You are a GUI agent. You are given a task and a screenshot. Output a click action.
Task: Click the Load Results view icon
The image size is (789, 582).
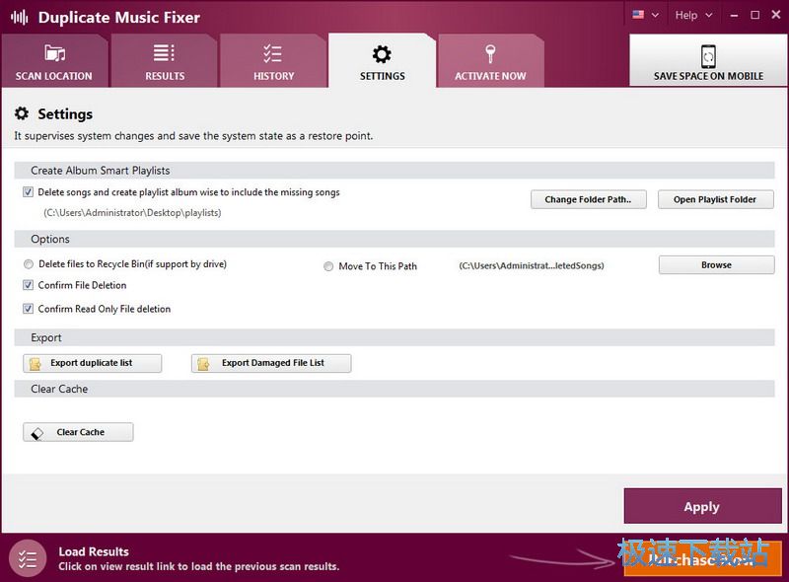[x=28, y=557]
